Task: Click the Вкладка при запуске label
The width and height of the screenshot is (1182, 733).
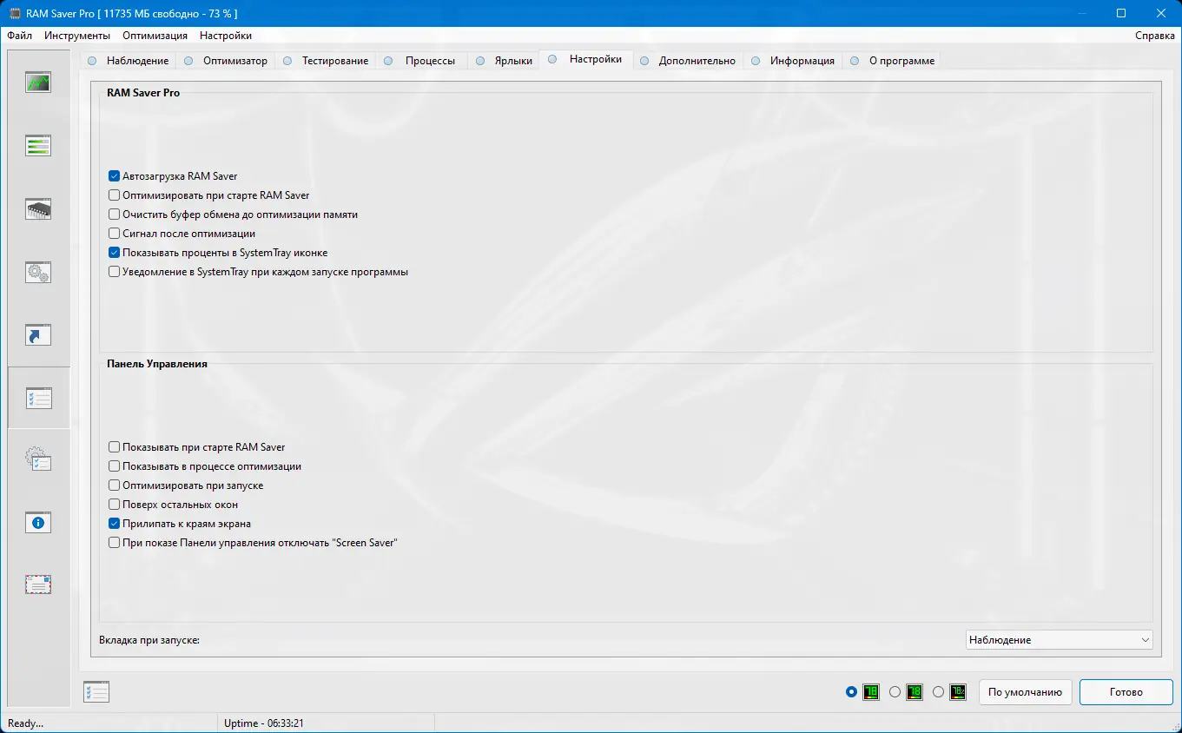Action: [x=149, y=640]
